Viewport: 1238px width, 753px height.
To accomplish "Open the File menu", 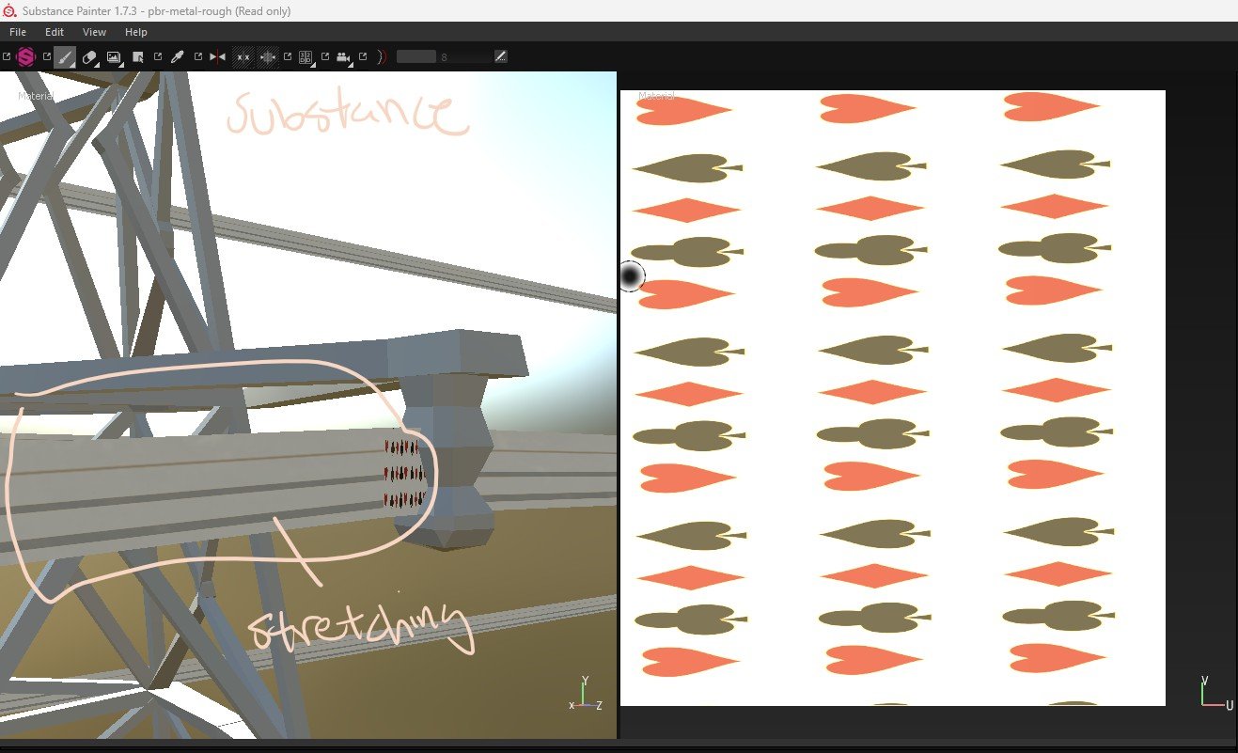I will click(x=17, y=32).
